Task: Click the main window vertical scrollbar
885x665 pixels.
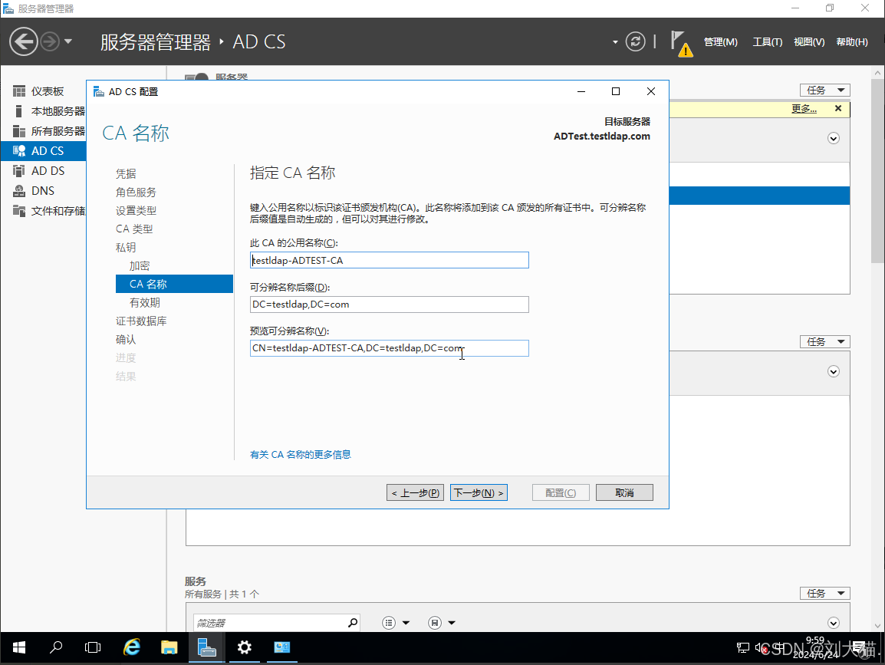Action: click(x=877, y=172)
